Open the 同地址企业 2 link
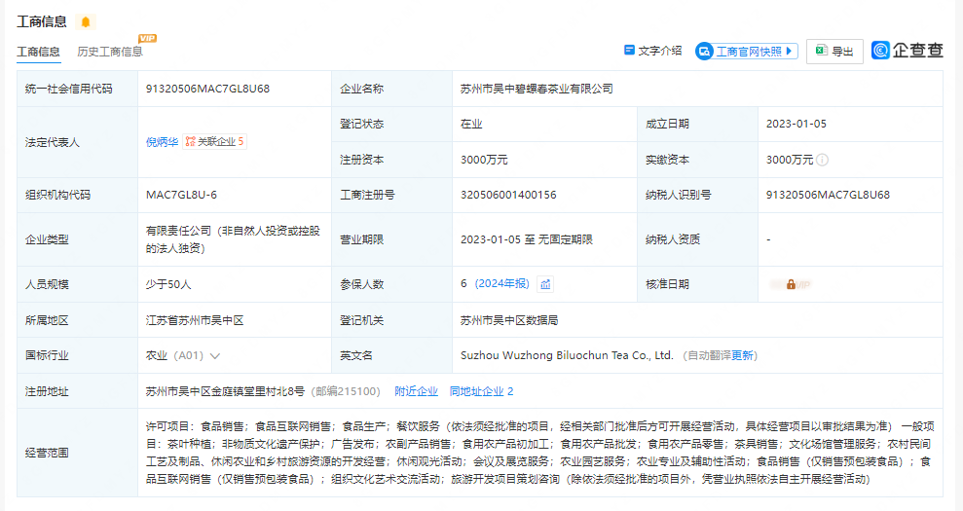This screenshot has width=963, height=511. tap(481, 391)
